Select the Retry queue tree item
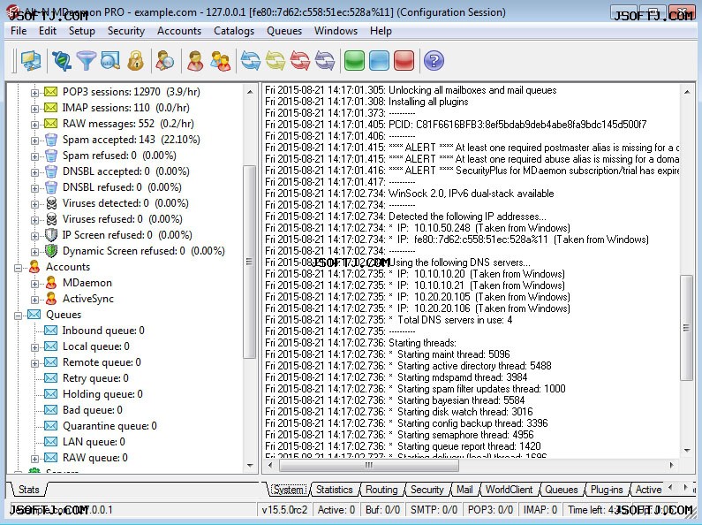The image size is (702, 525). 95,378
